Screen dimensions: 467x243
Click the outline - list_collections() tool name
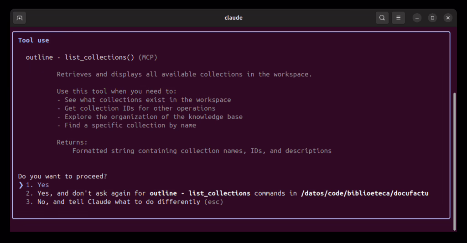[x=80, y=57]
